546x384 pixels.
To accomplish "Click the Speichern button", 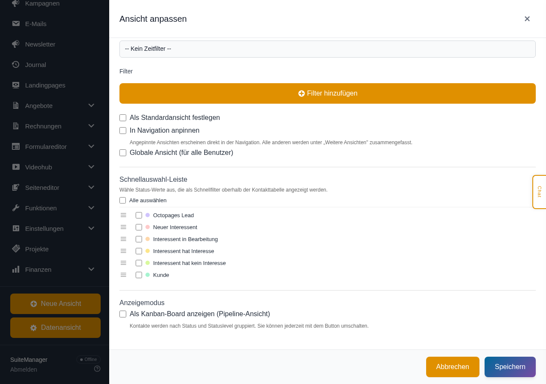I will coord(510,367).
